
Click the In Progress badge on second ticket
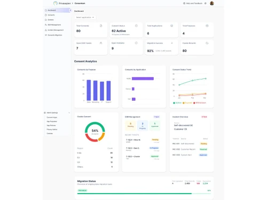[154, 148]
